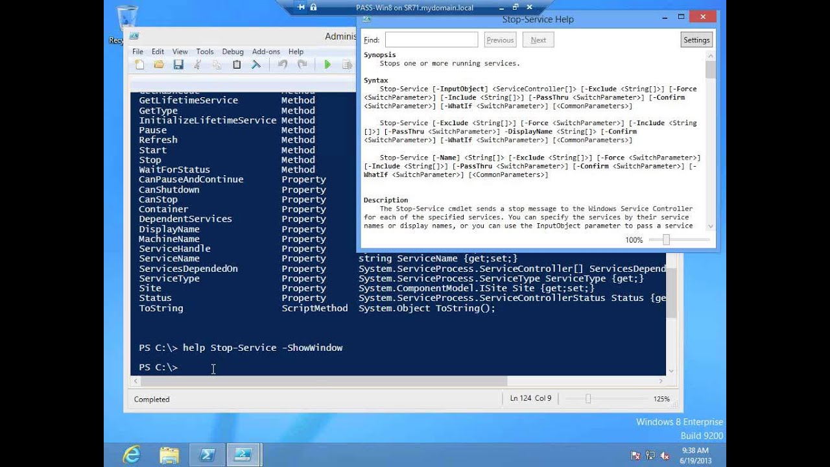Click 'MachineName' property in console output
Image resolution: width=830 pixels, height=467 pixels.
pyautogui.click(x=169, y=239)
